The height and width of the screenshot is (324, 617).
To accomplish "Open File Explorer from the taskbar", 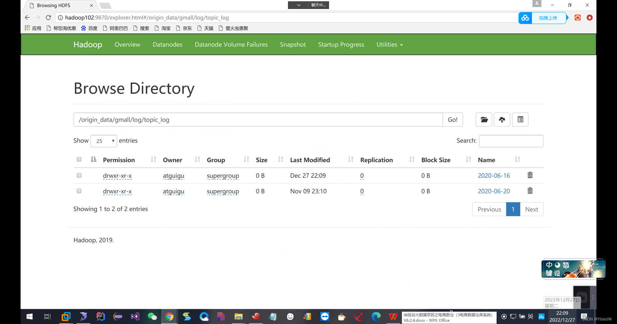I will 238,317.
